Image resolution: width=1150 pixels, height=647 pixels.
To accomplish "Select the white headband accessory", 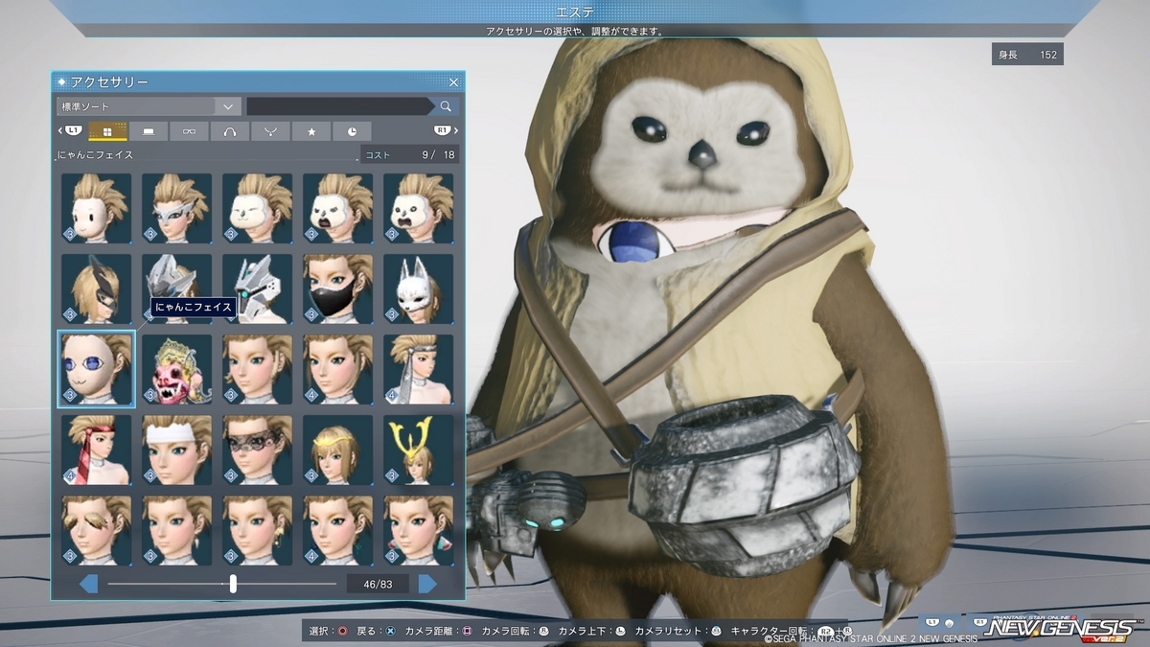I will pos(177,450).
